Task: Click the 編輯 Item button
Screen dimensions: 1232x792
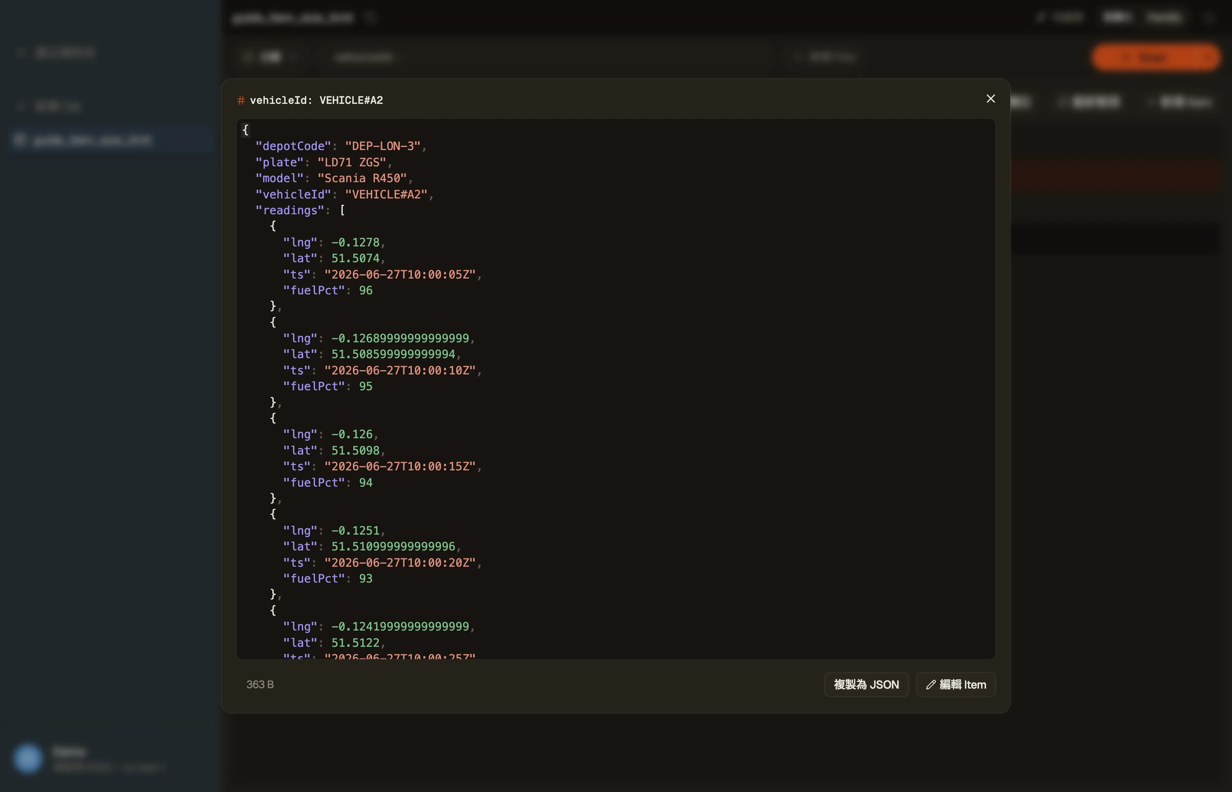Action: point(955,685)
